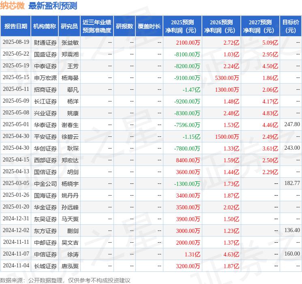The image size is (302, 284).
Task: Click analyst name 唐泓翼
Action: (70, 266)
